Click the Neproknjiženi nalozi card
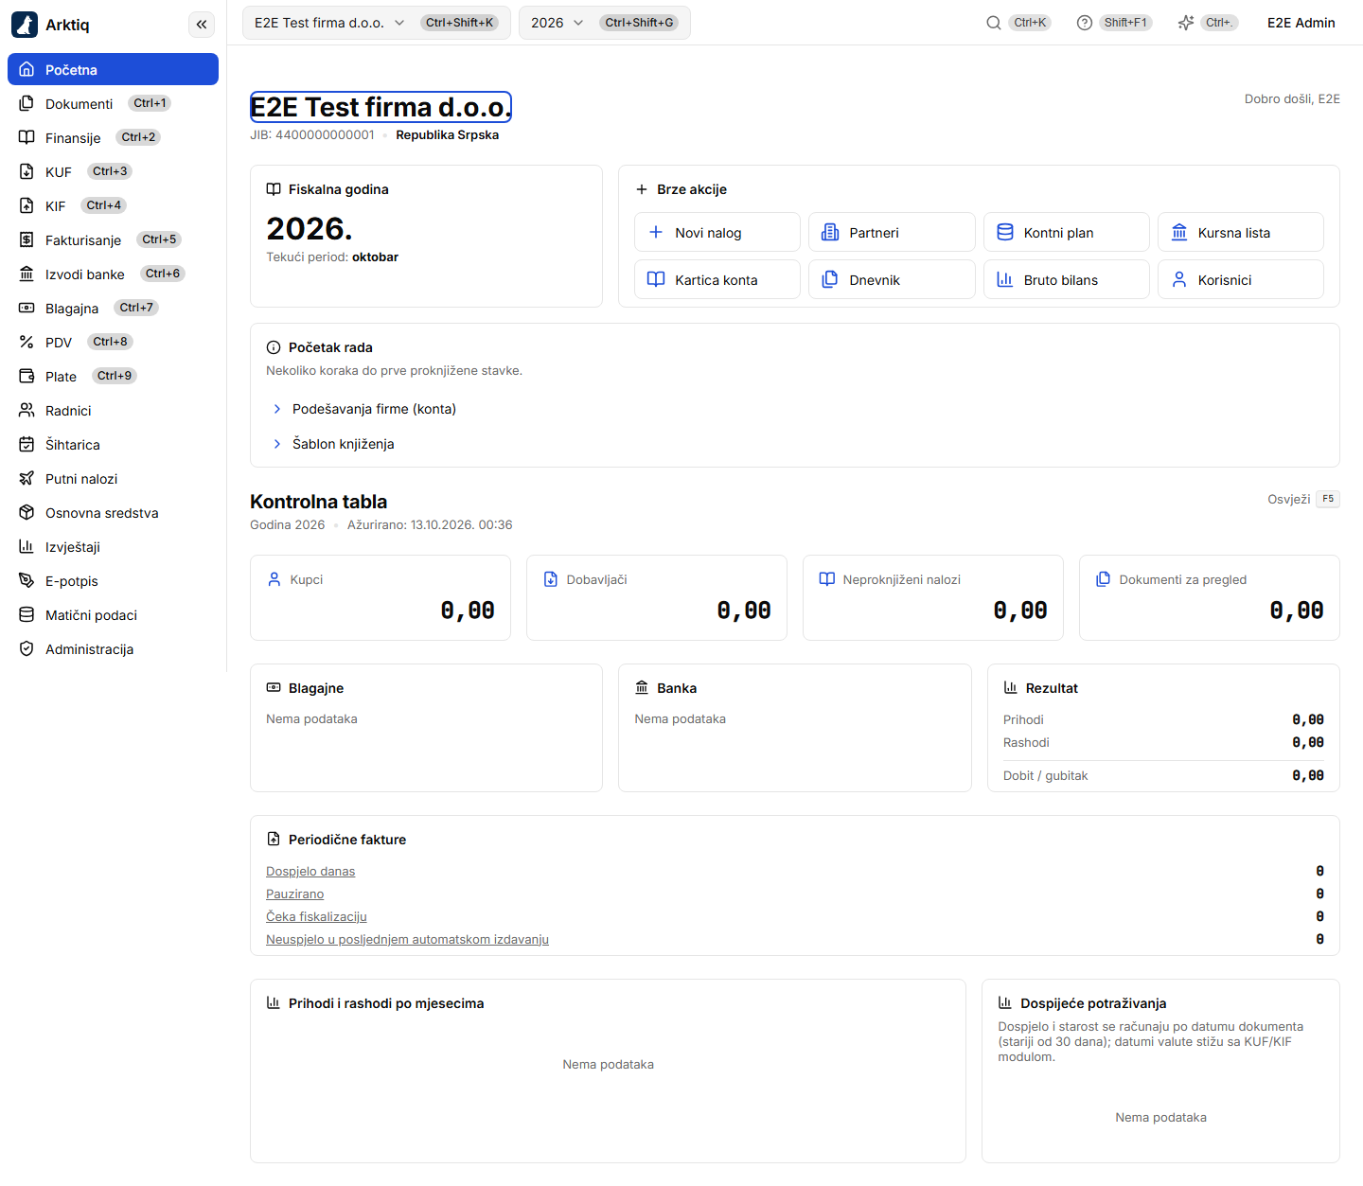Screen dimensions: 1363x1186 933,597
